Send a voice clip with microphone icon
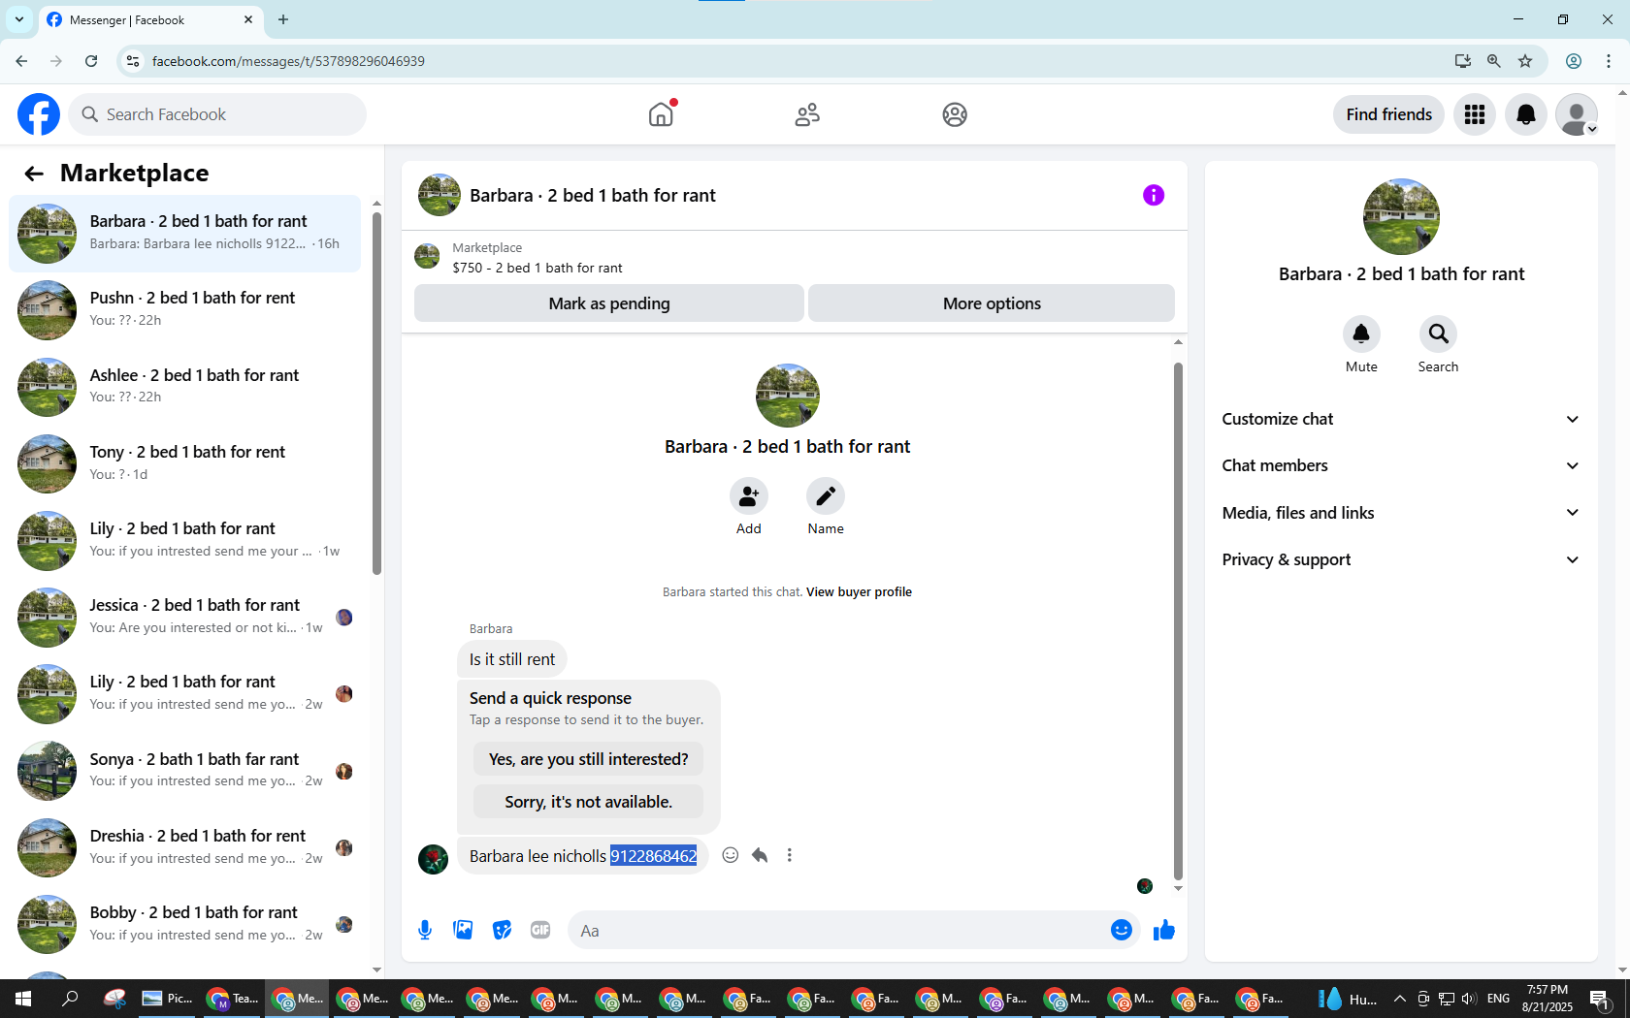Image resolution: width=1630 pixels, height=1018 pixels. pos(425,931)
